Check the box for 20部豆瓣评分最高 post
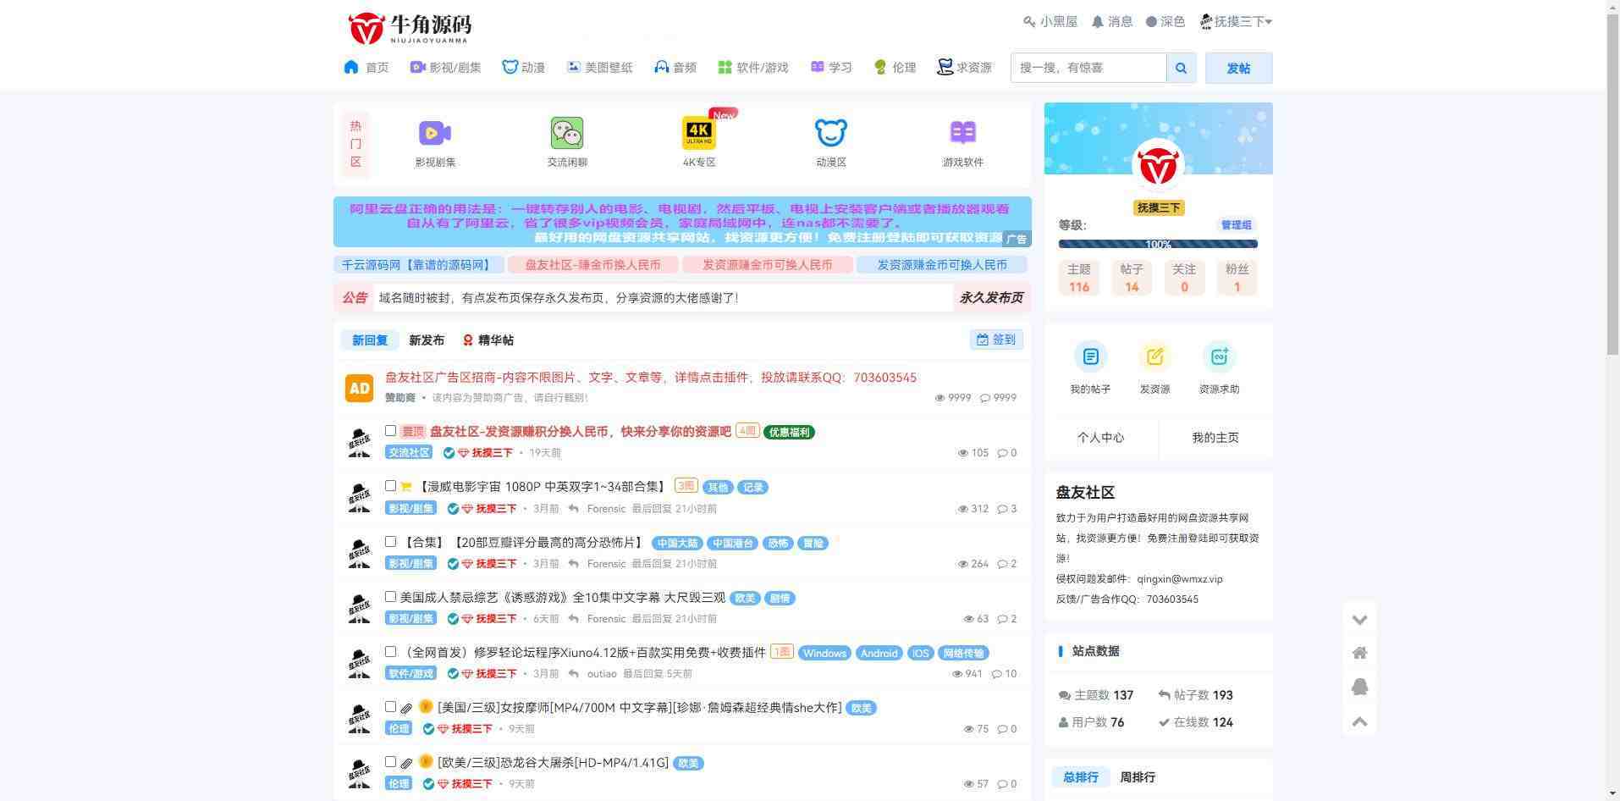This screenshot has height=801, width=1620. 390,541
